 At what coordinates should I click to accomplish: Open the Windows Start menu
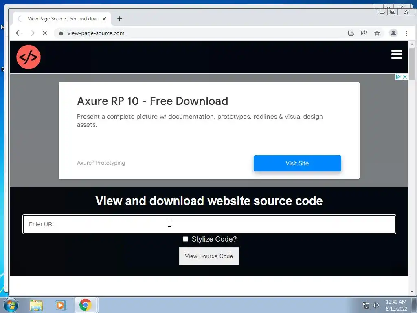pos(11,305)
